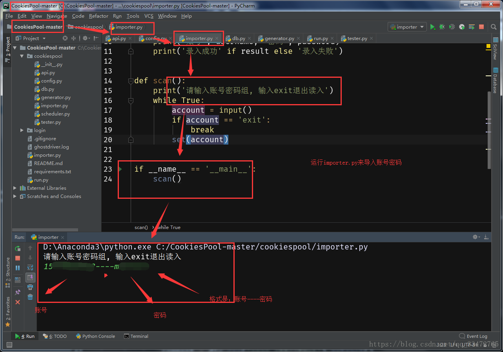The width and height of the screenshot is (503, 352).
Task: Run importer with coverage
Action: click(x=452, y=27)
